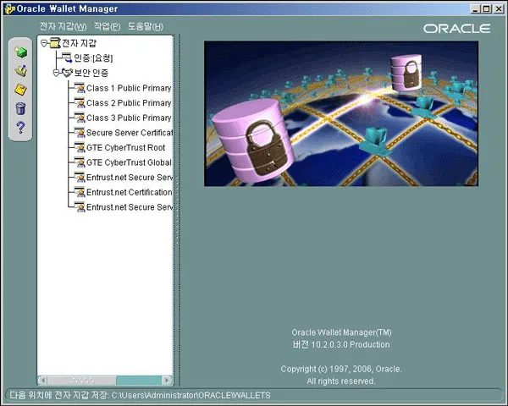Click the help question mark icon

click(x=20, y=128)
